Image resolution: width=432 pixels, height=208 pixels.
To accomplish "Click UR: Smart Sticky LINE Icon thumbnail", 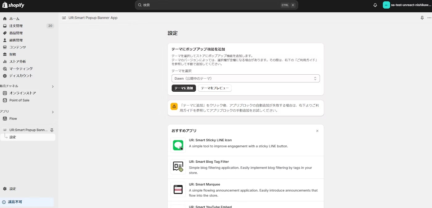I will click(178, 145).
